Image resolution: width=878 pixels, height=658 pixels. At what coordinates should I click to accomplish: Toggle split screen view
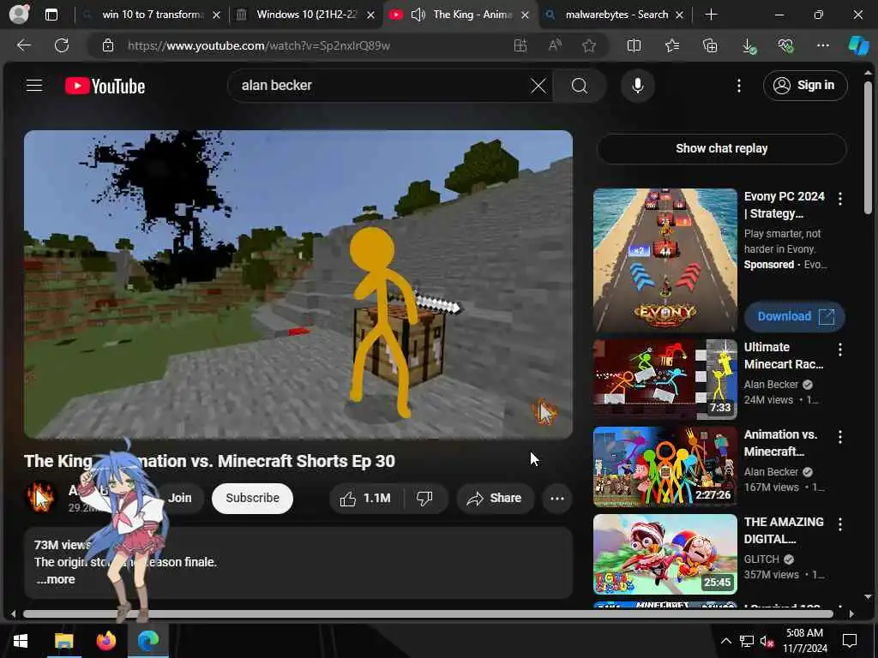634,45
